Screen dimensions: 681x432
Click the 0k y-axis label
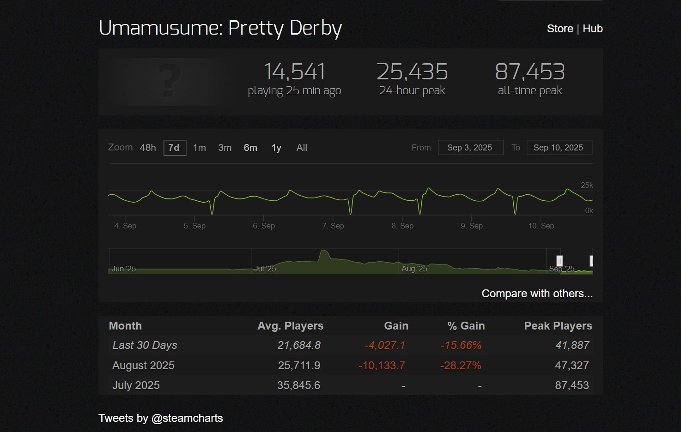(589, 210)
